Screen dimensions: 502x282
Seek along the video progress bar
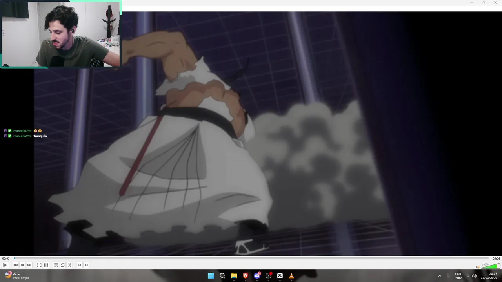[251, 258]
